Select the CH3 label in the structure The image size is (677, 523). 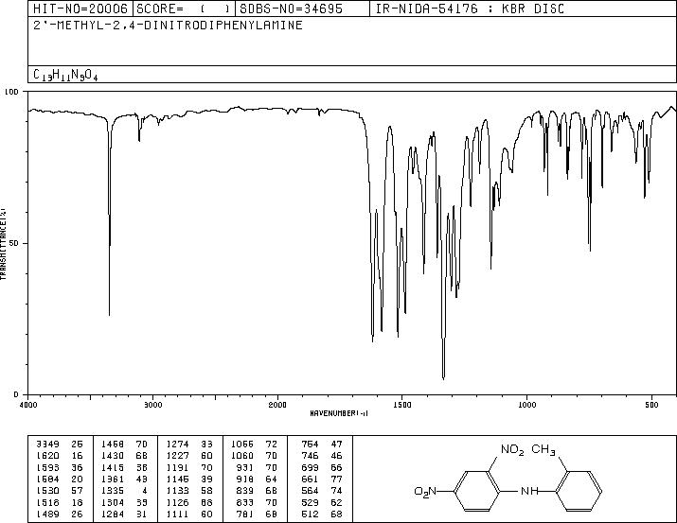point(543,449)
